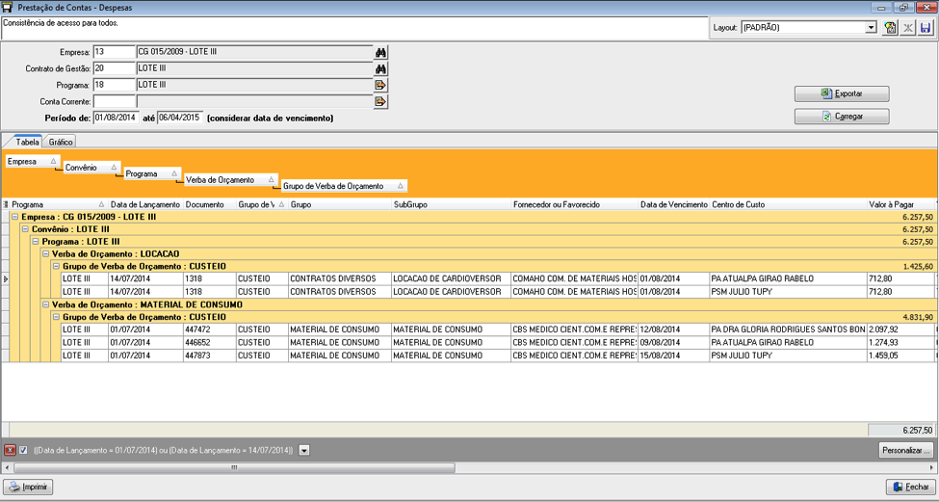Click the new layout icon beside Layout combo
939x502 pixels.
(889, 28)
